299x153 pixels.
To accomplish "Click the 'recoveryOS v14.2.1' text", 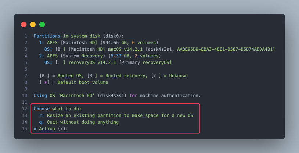I will [92, 63].
